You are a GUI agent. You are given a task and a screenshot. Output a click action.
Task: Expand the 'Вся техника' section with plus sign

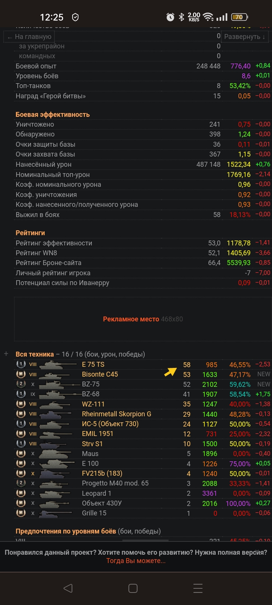[6, 354]
